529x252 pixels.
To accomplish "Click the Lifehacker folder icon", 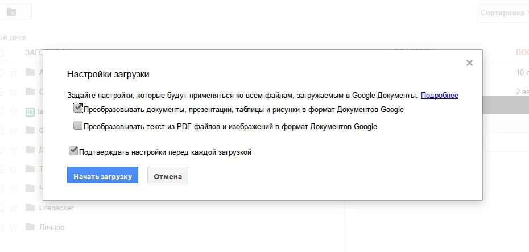I will tap(30, 208).
